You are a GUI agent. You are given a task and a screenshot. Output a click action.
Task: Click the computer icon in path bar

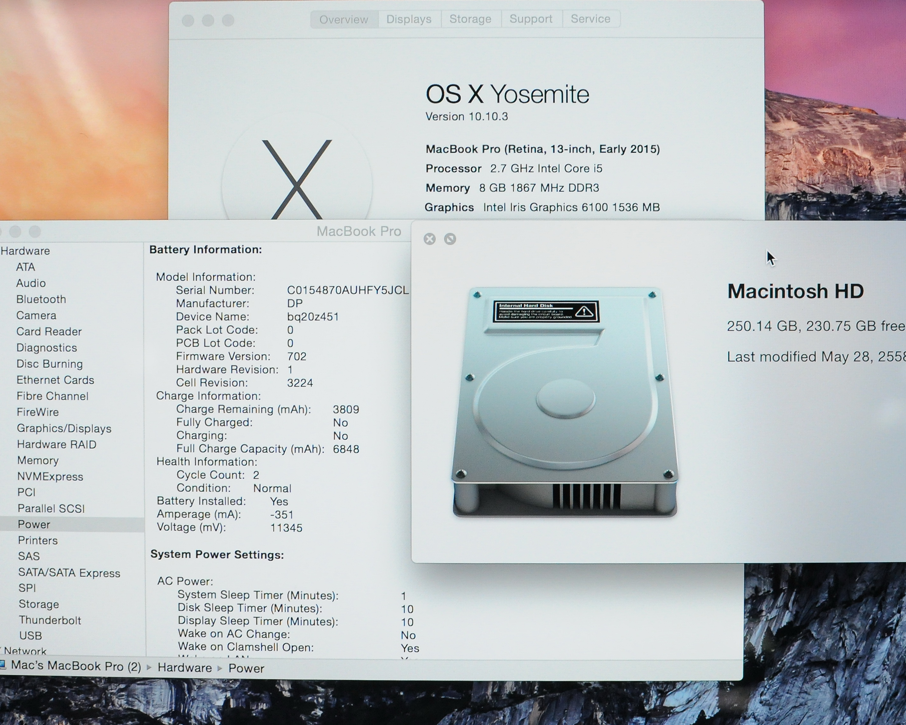point(3,665)
